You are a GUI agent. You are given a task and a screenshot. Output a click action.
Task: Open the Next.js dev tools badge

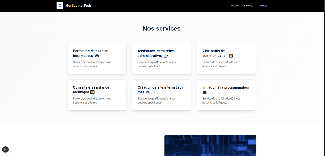(5, 149)
